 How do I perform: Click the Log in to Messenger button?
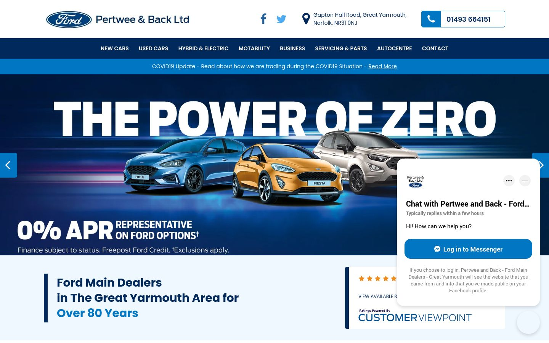468,249
